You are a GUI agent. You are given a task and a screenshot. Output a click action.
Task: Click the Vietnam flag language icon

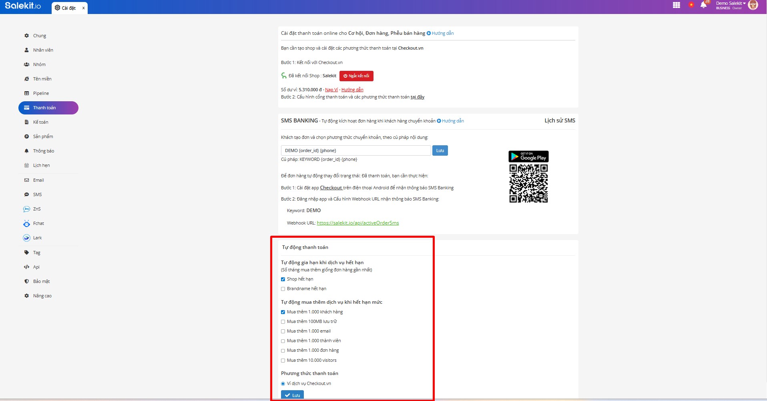point(691,5)
